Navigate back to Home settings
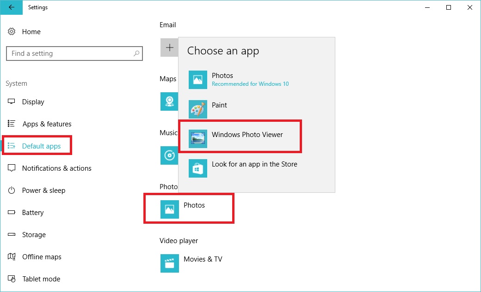This screenshot has height=292, width=481. [x=31, y=31]
